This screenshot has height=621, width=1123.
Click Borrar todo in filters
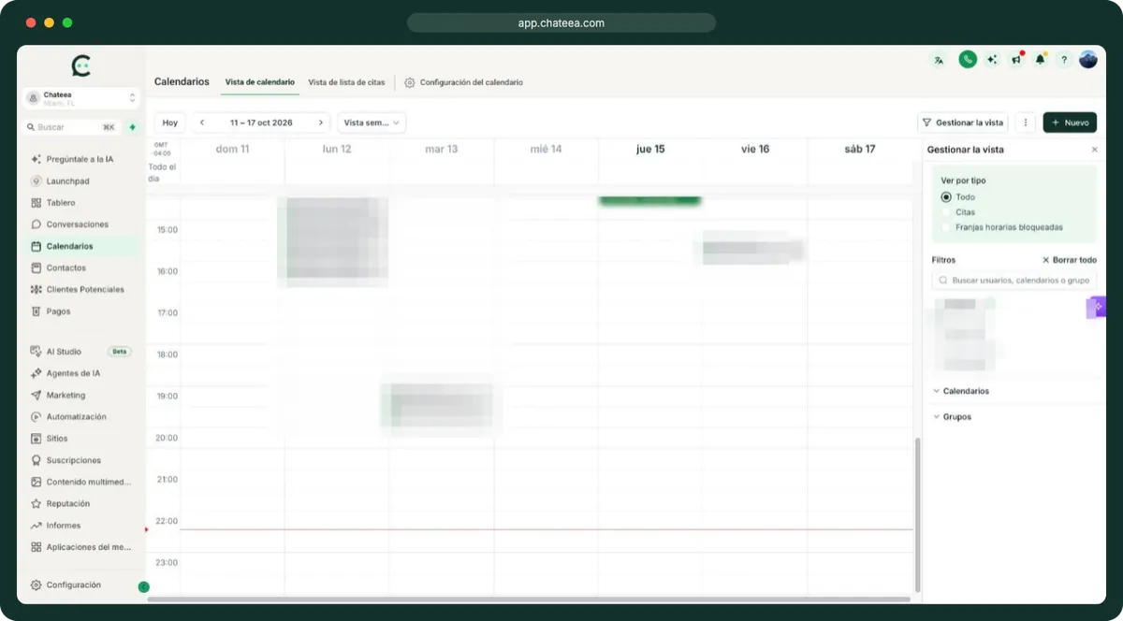coord(1069,260)
